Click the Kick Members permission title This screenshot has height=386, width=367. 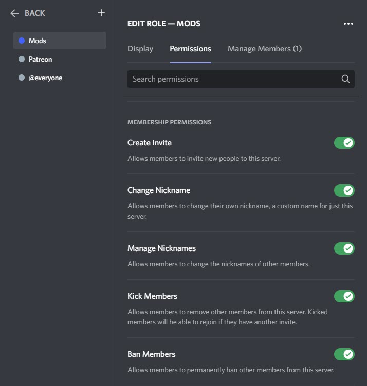(152, 296)
